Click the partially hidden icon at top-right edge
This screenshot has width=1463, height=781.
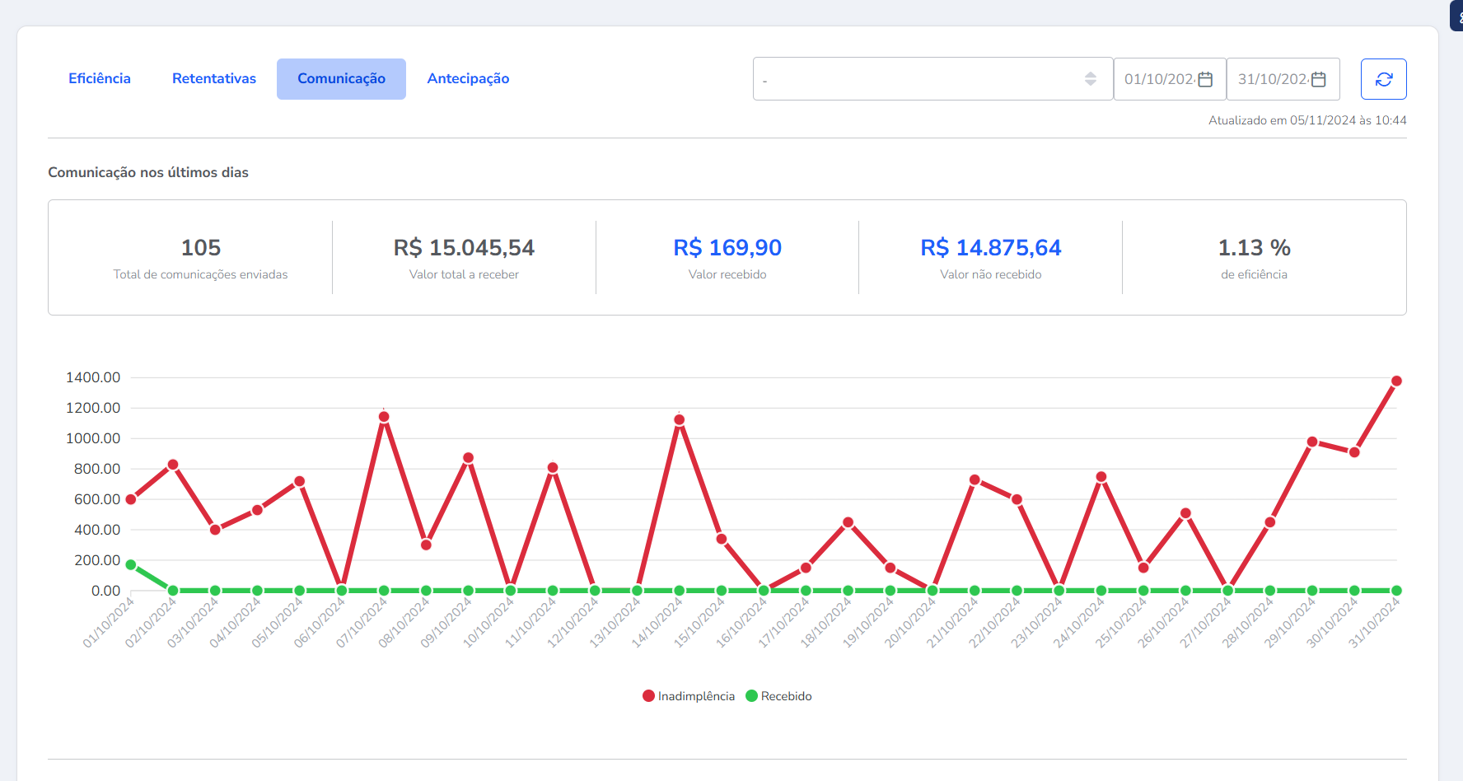click(x=1457, y=16)
